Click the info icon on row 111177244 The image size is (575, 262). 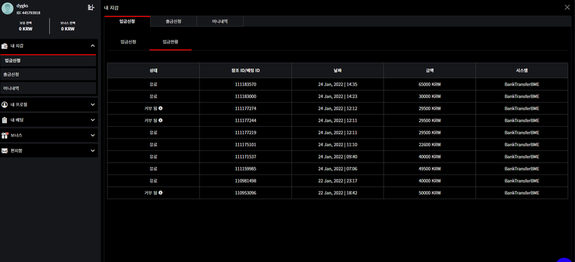pyautogui.click(x=160, y=120)
